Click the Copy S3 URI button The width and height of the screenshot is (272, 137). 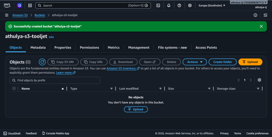63,62
